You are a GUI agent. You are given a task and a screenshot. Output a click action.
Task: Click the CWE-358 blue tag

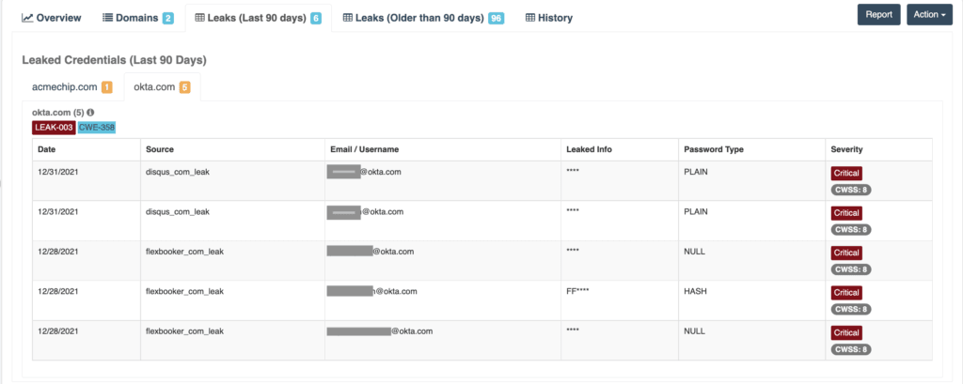click(x=97, y=127)
